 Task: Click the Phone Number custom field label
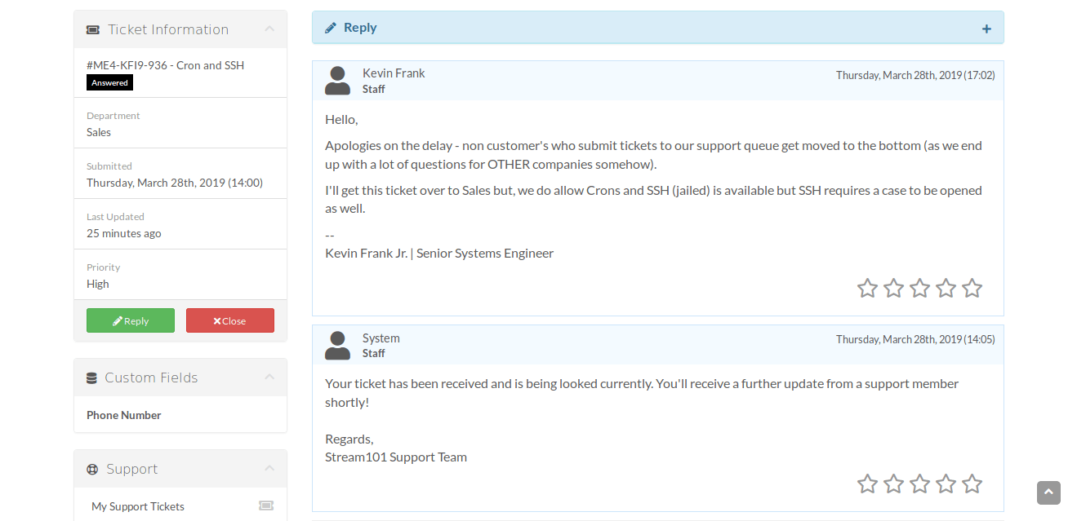click(x=124, y=415)
